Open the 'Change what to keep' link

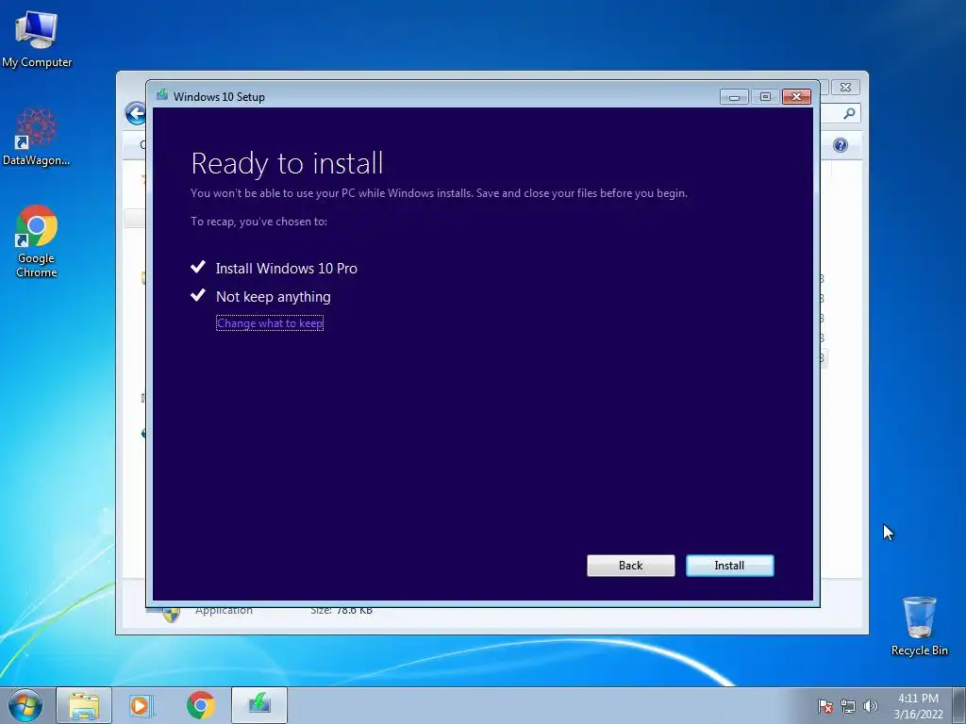pos(270,323)
